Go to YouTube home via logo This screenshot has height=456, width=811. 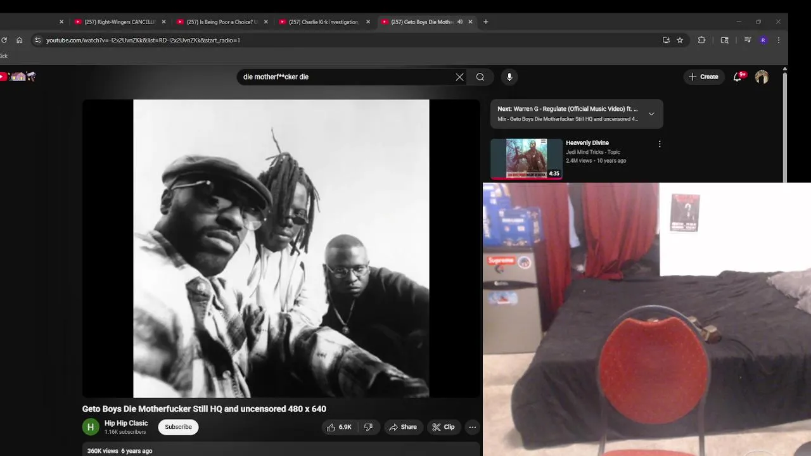19,77
